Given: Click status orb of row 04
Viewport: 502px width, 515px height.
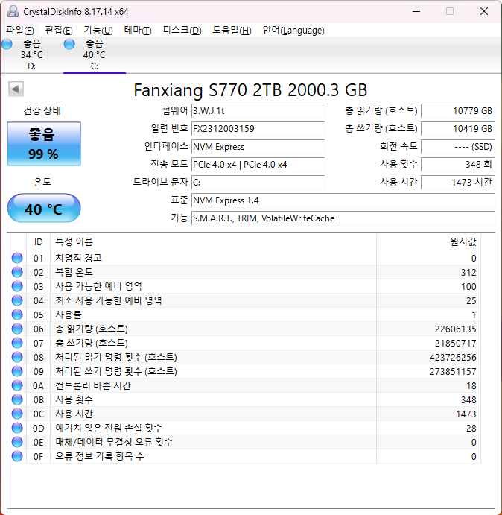Looking at the screenshot, I should pyautogui.click(x=17, y=300).
